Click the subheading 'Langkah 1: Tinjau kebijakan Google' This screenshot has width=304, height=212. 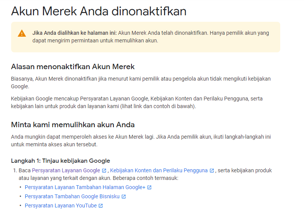click(x=61, y=161)
